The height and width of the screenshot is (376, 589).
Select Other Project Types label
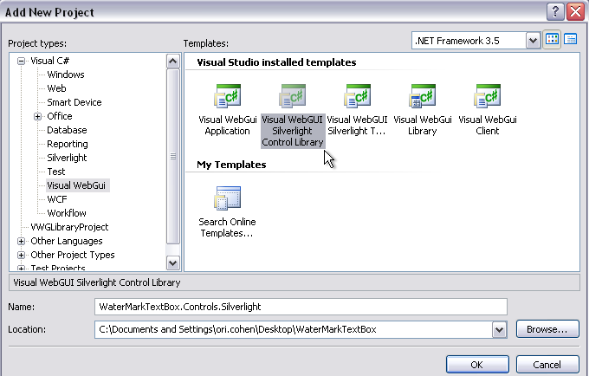(73, 255)
